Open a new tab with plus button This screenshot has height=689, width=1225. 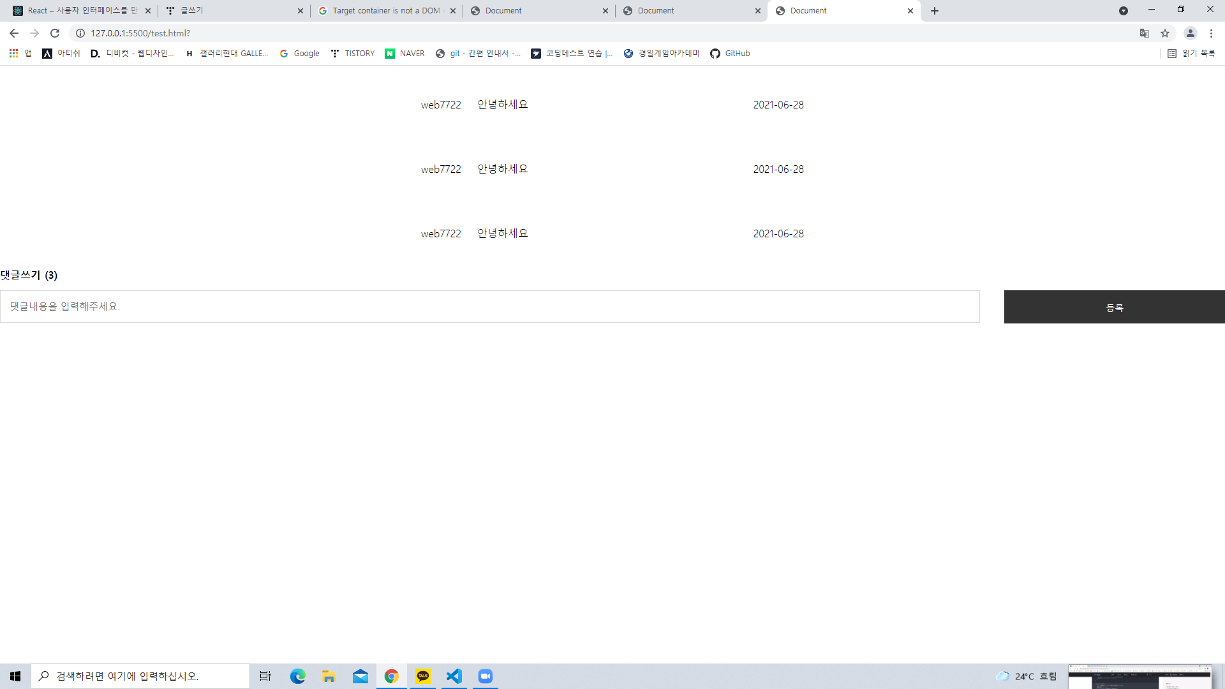935,11
